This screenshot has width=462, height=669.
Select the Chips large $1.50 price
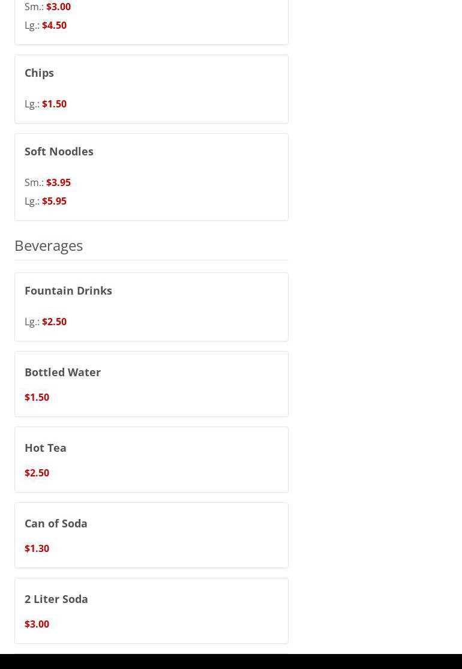[x=54, y=104]
